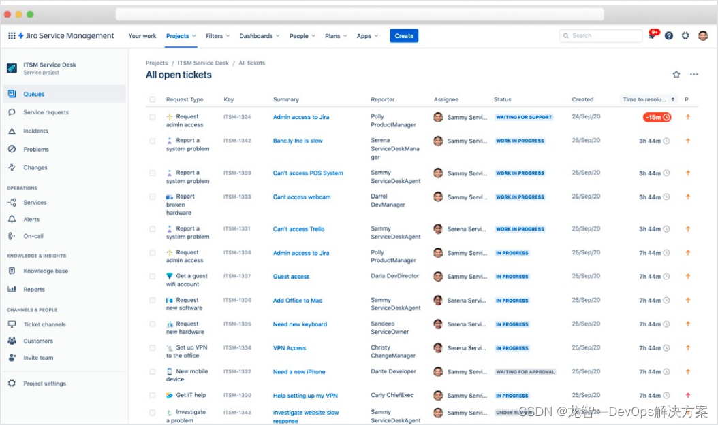Click Waiting for approval status badge
Image resolution: width=718 pixels, height=425 pixels.
coord(525,371)
